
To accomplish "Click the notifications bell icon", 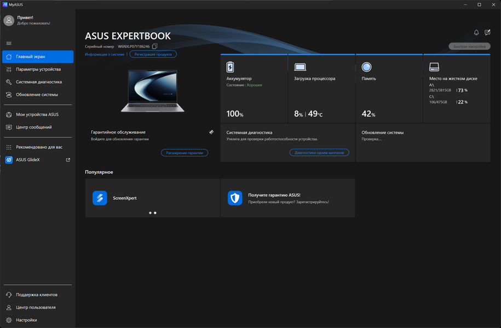I will (x=476, y=33).
